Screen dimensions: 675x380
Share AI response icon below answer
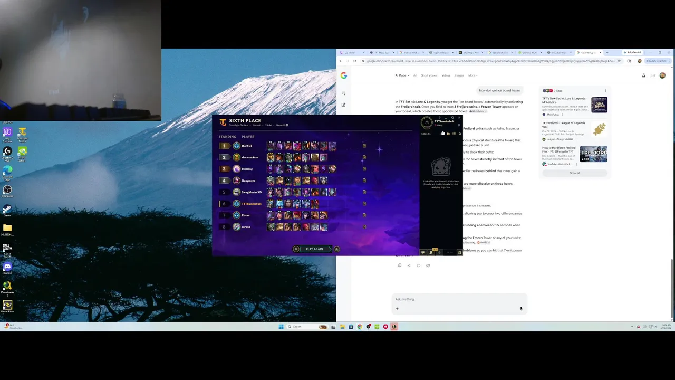coord(409,265)
